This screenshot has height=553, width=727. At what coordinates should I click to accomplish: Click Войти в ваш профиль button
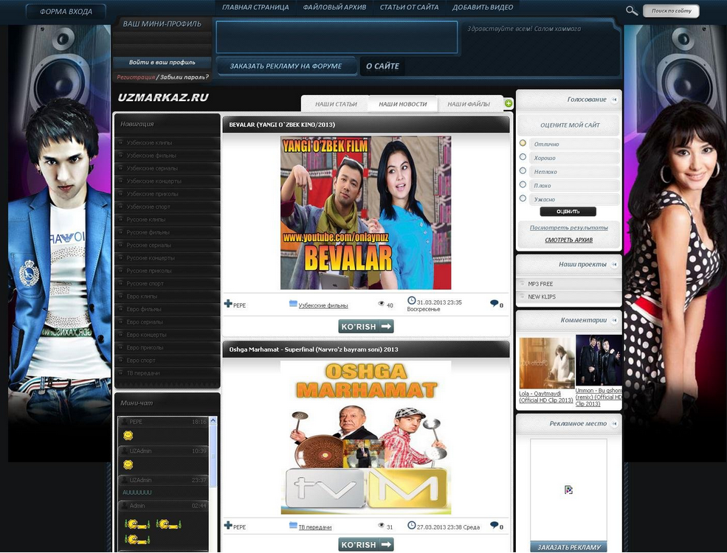pyautogui.click(x=162, y=62)
